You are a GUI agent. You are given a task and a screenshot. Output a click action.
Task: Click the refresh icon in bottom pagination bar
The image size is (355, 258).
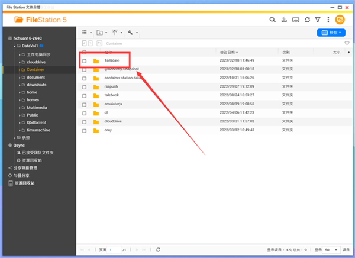(158, 250)
